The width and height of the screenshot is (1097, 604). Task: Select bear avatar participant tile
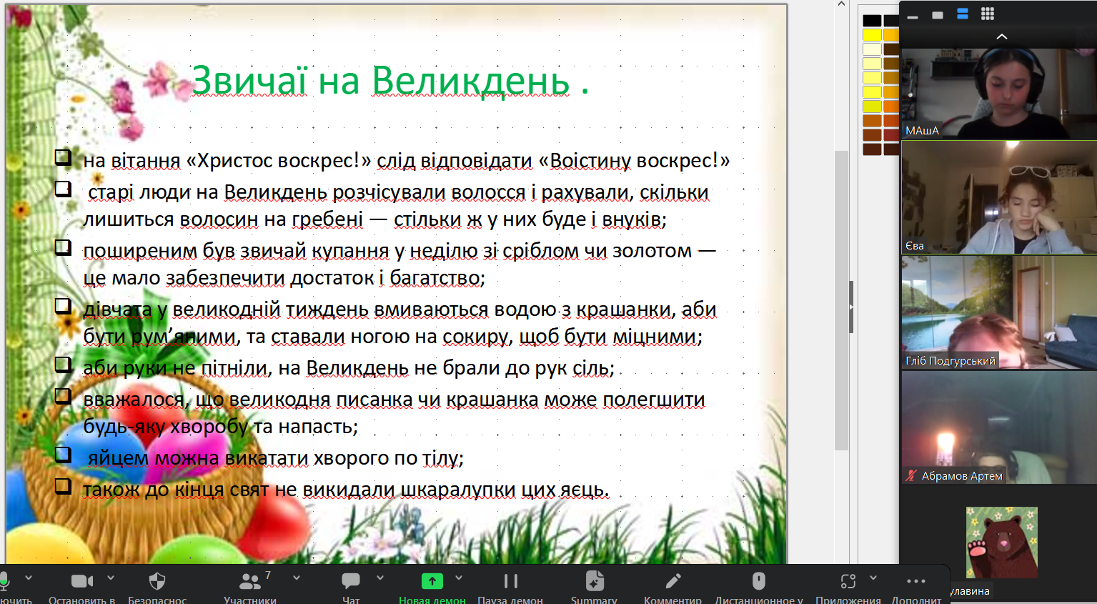tap(1001, 543)
